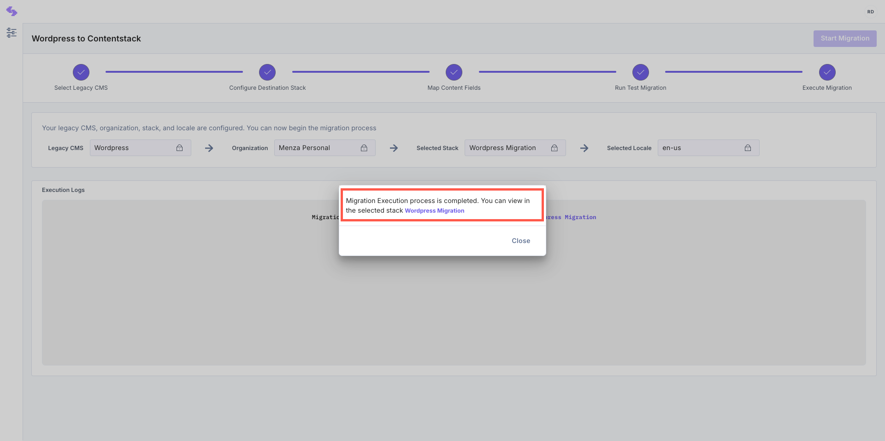The height and width of the screenshot is (441, 885).
Task: Follow the Wordpress Migration link in dialog
Action: click(x=435, y=211)
